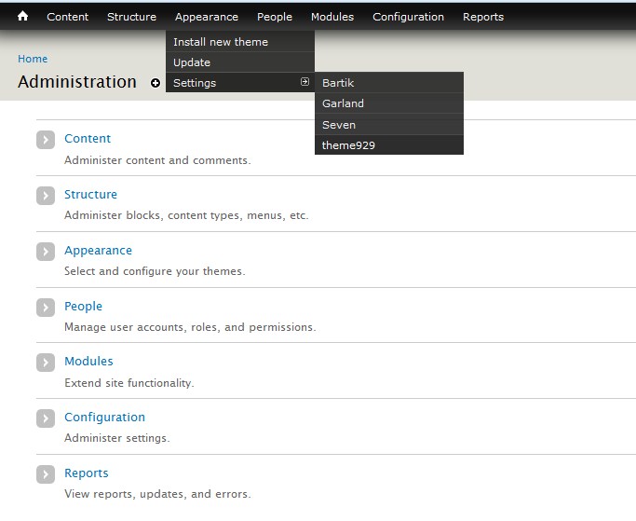Viewport: 636px width, 521px height.
Task: Open the Modules menu in top bar
Action: click(x=332, y=17)
